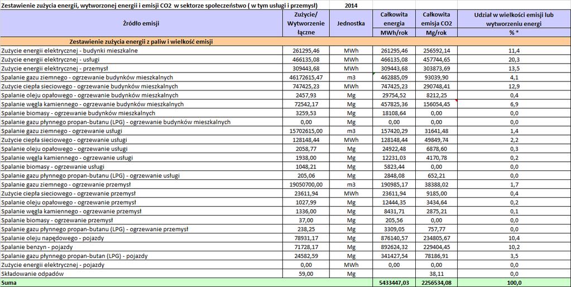Select emission cell 78186,91 for LPG pojazdy
571x287 pixels.
point(436,256)
